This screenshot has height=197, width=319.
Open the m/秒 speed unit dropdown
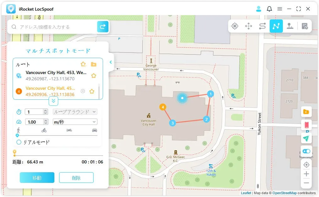(75, 122)
